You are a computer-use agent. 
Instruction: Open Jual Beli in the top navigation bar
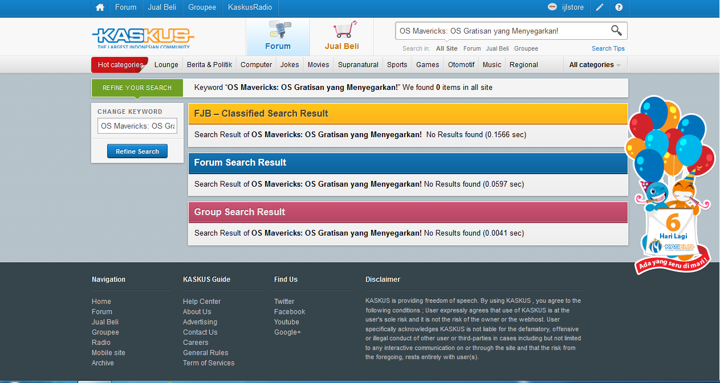pyautogui.click(x=162, y=7)
